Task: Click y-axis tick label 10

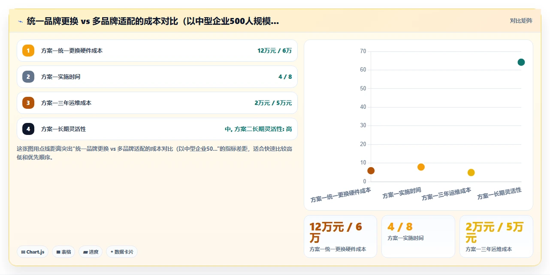Action: coord(363,163)
